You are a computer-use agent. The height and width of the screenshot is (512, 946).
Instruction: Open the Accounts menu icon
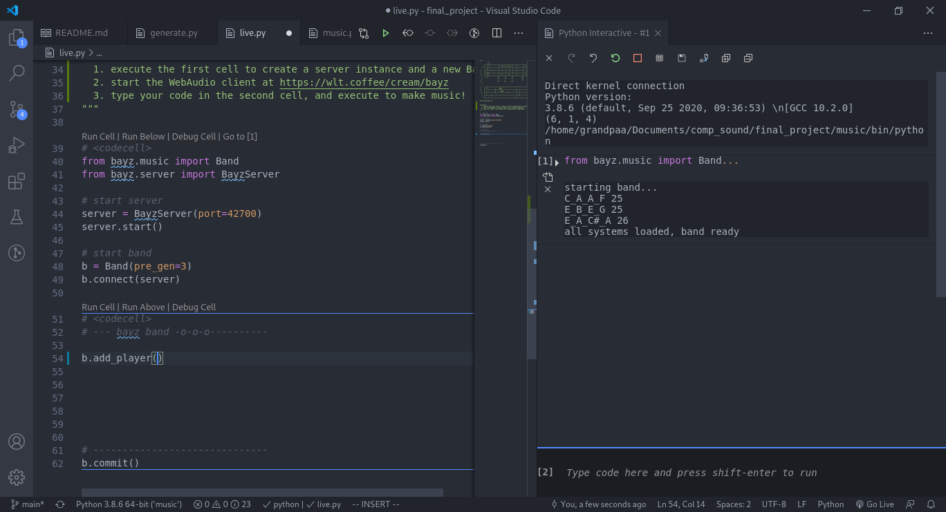click(x=17, y=442)
